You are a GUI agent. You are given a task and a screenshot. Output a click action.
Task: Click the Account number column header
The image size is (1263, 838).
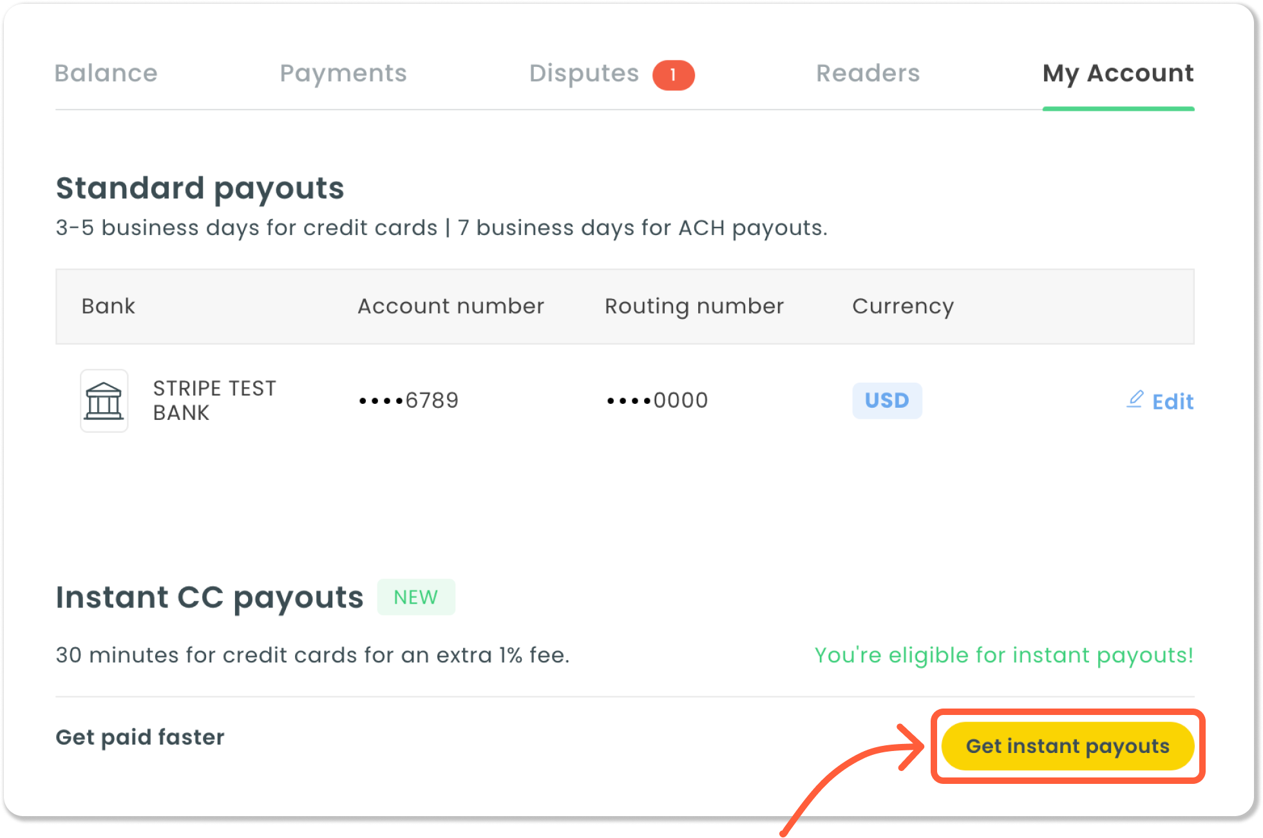coord(451,306)
